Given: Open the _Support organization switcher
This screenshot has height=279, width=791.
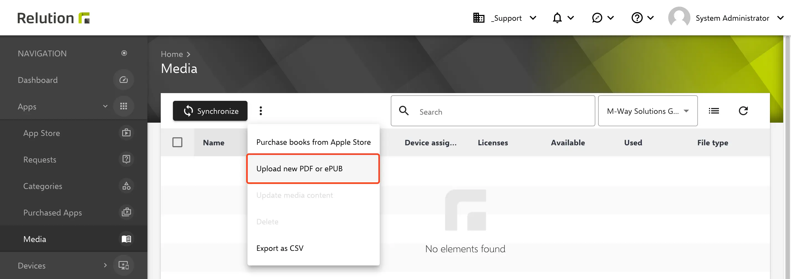Looking at the screenshot, I should pos(505,18).
